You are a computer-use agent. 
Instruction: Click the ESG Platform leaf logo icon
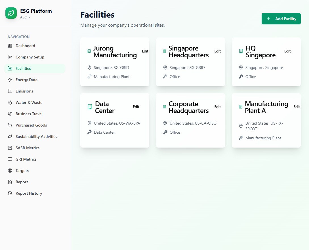click(x=11, y=13)
